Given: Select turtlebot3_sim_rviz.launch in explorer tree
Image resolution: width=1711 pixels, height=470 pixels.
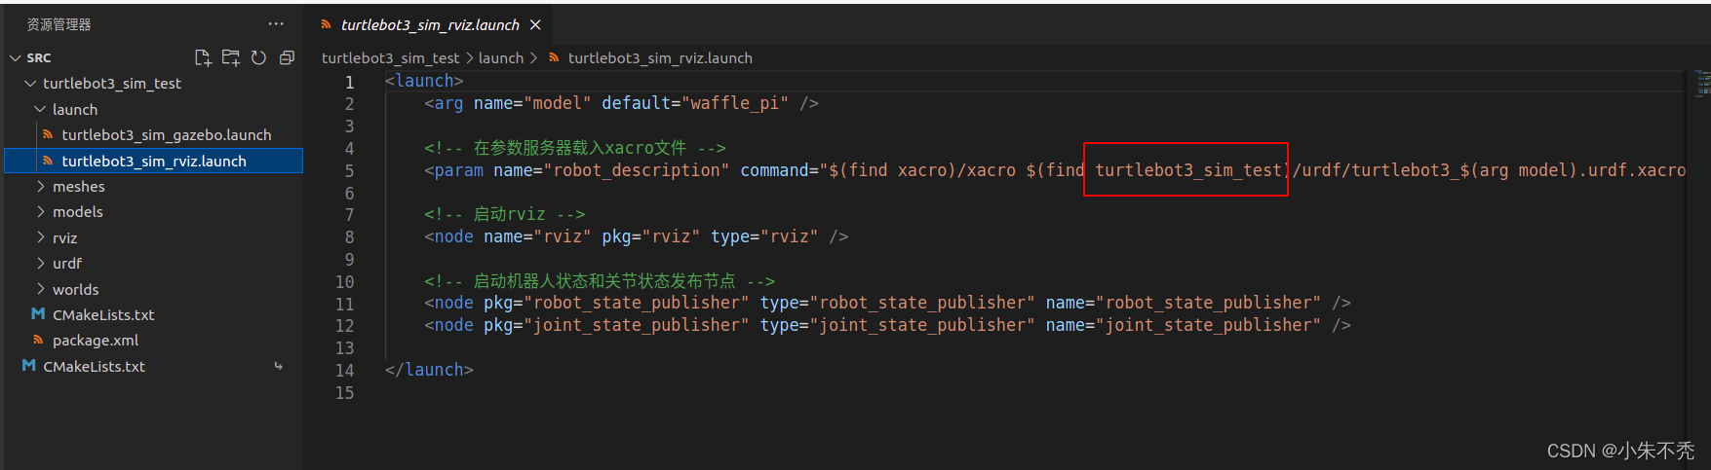Looking at the screenshot, I should point(154,161).
